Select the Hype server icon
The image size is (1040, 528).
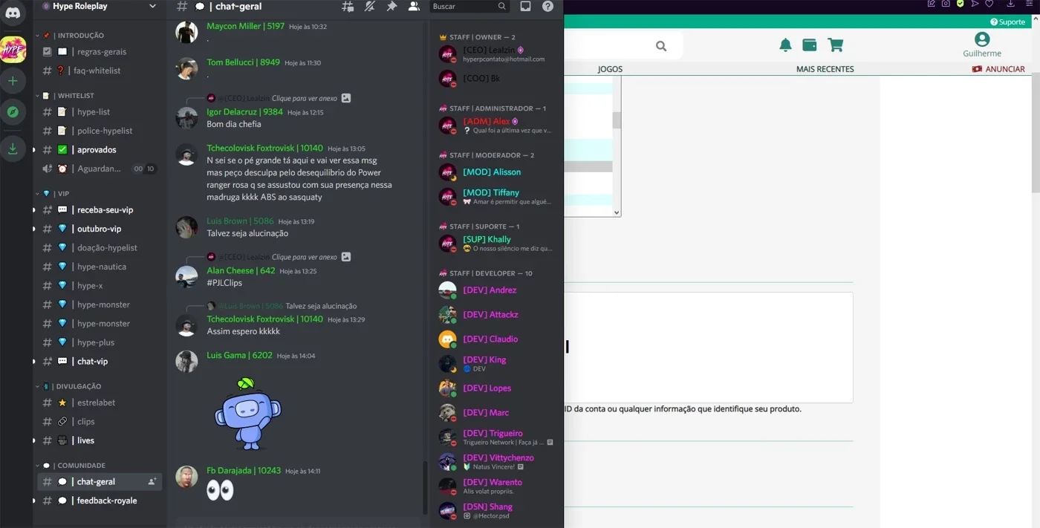[13, 50]
